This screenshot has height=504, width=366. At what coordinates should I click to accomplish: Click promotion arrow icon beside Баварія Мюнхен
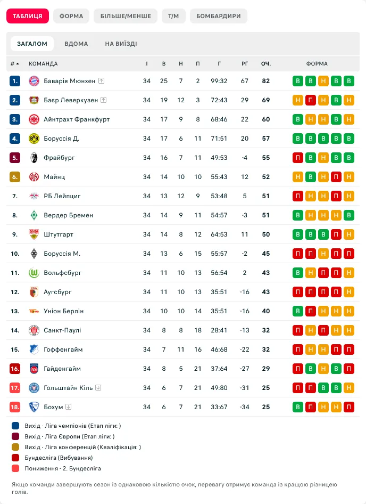102,80
